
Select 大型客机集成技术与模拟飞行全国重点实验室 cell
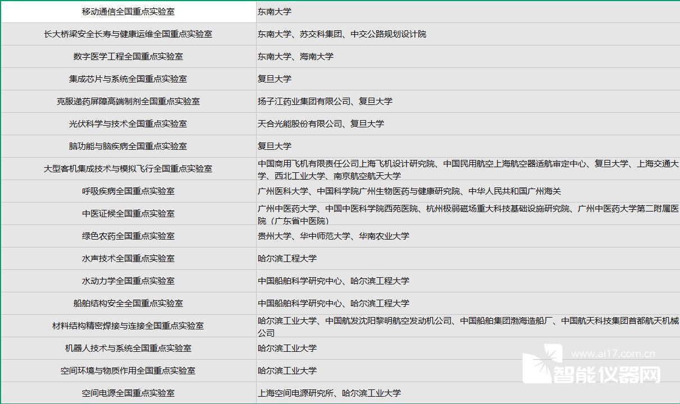point(128,169)
